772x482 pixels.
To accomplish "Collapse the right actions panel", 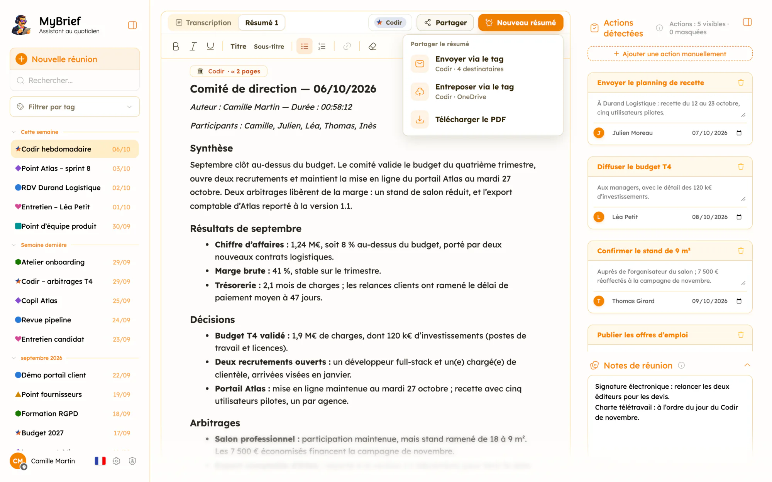I will point(747,22).
